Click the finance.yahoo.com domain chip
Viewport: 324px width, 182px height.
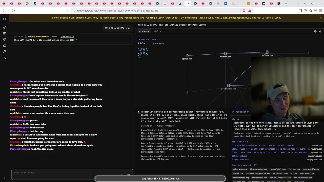pyautogui.click(x=258, y=169)
